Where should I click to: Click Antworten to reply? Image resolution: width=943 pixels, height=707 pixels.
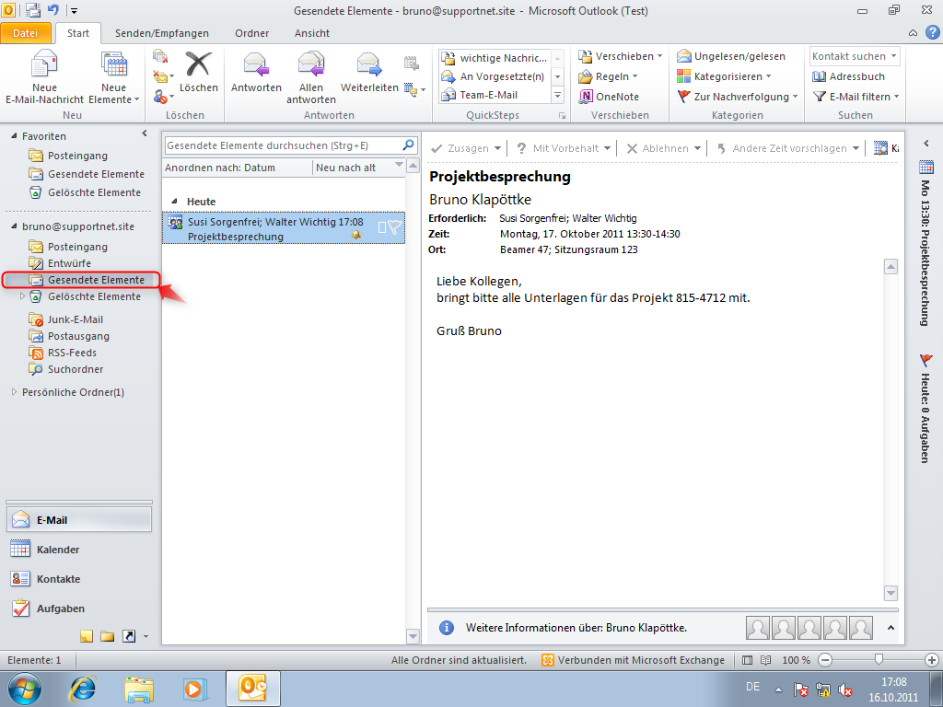coord(255,78)
